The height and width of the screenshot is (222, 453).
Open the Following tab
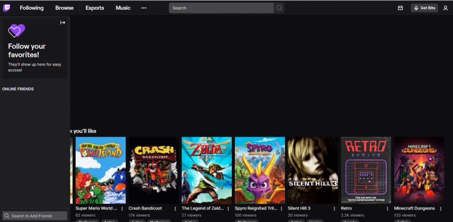click(32, 8)
